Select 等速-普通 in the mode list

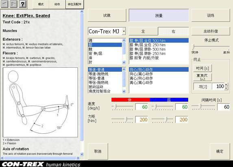105,69
